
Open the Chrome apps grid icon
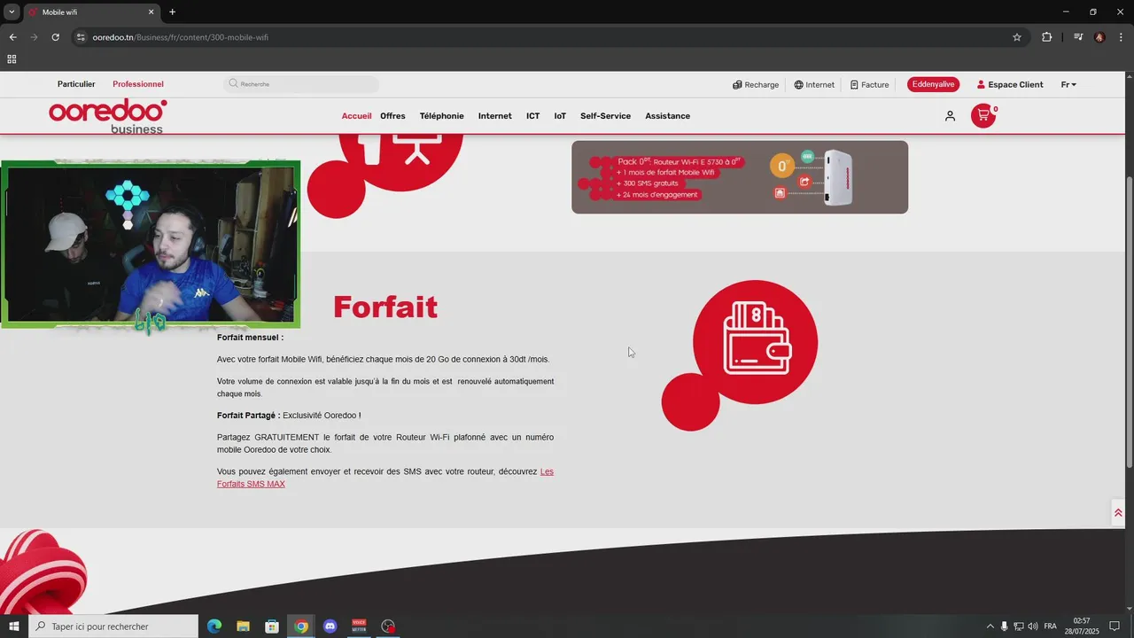(x=12, y=59)
